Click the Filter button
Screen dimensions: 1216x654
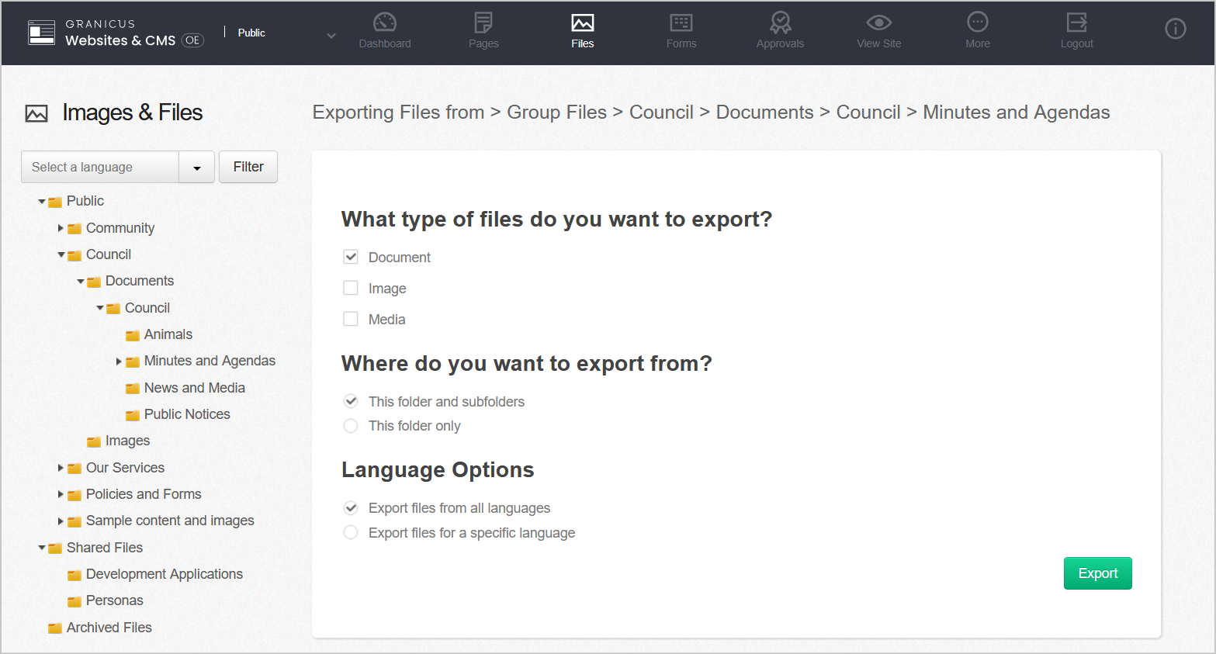point(248,167)
